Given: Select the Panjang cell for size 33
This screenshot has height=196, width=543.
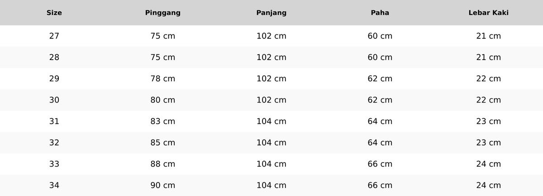Looking at the screenshot, I should [x=271, y=164].
